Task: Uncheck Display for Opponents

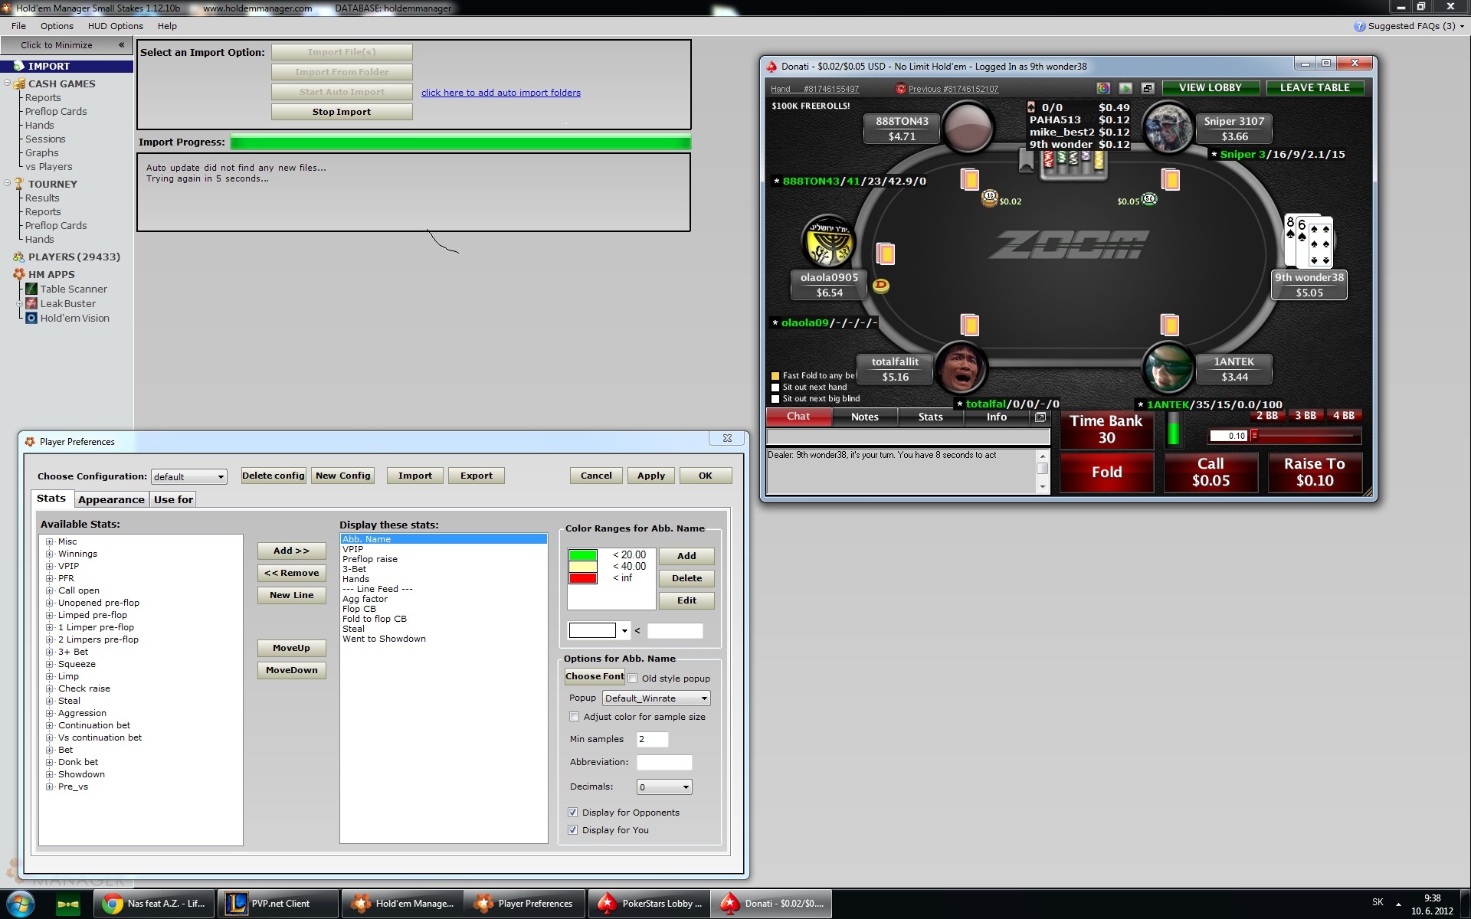Action: [x=572, y=813]
